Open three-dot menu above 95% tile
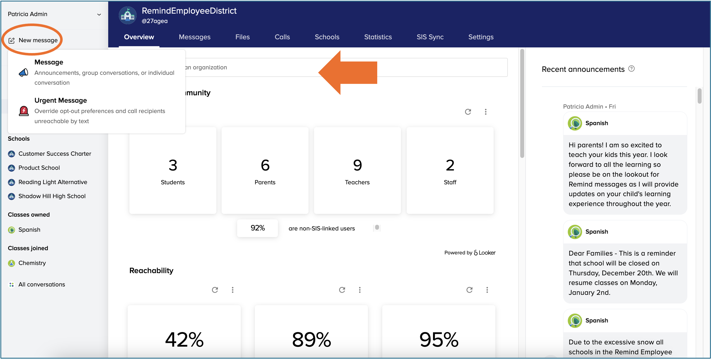Screen dimensions: 711x359 pyautogui.click(x=487, y=290)
